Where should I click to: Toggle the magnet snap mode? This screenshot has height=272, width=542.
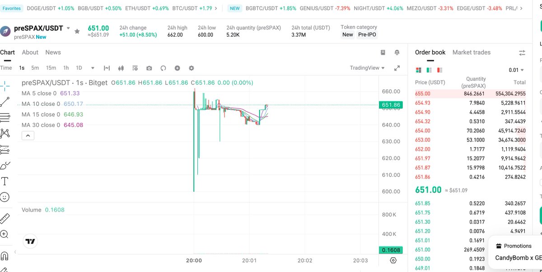[x=5, y=256]
